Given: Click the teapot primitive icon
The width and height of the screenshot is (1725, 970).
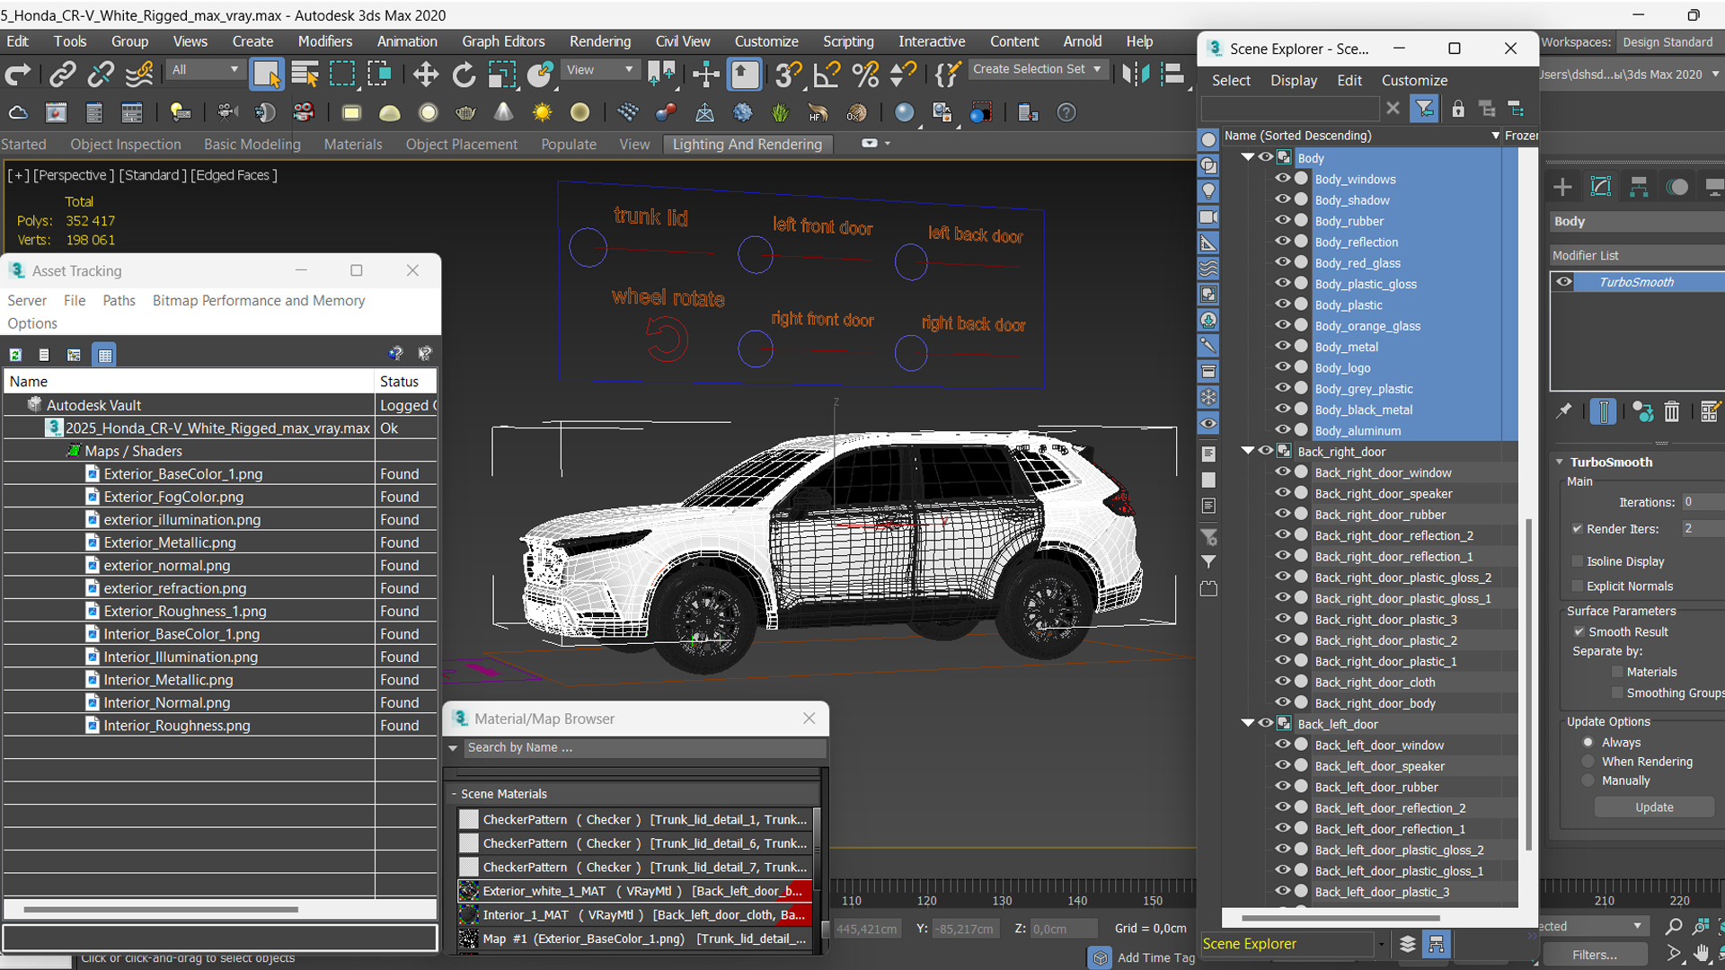Looking at the screenshot, I should [x=465, y=112].
